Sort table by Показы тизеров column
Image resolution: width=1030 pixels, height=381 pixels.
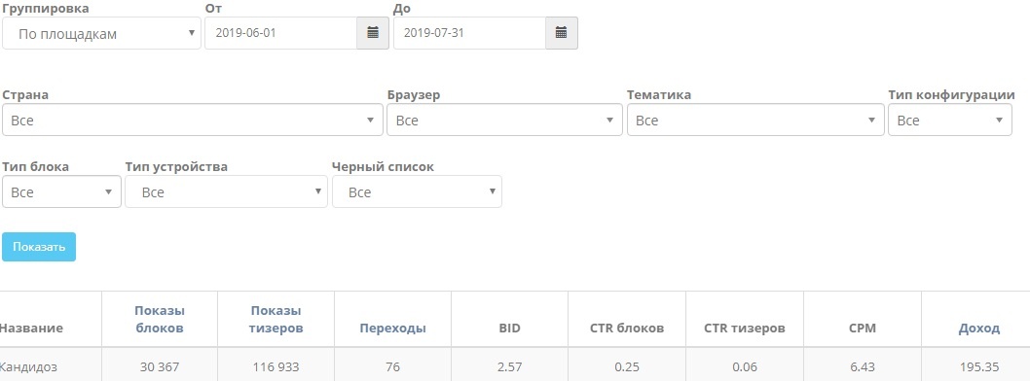276,320
